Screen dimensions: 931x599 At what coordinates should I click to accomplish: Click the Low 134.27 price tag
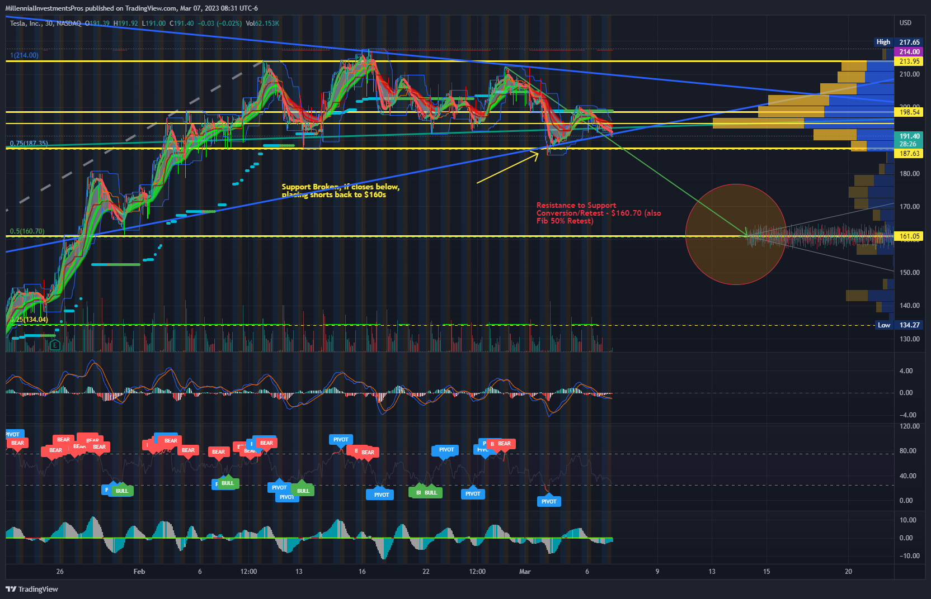point(898,325)
